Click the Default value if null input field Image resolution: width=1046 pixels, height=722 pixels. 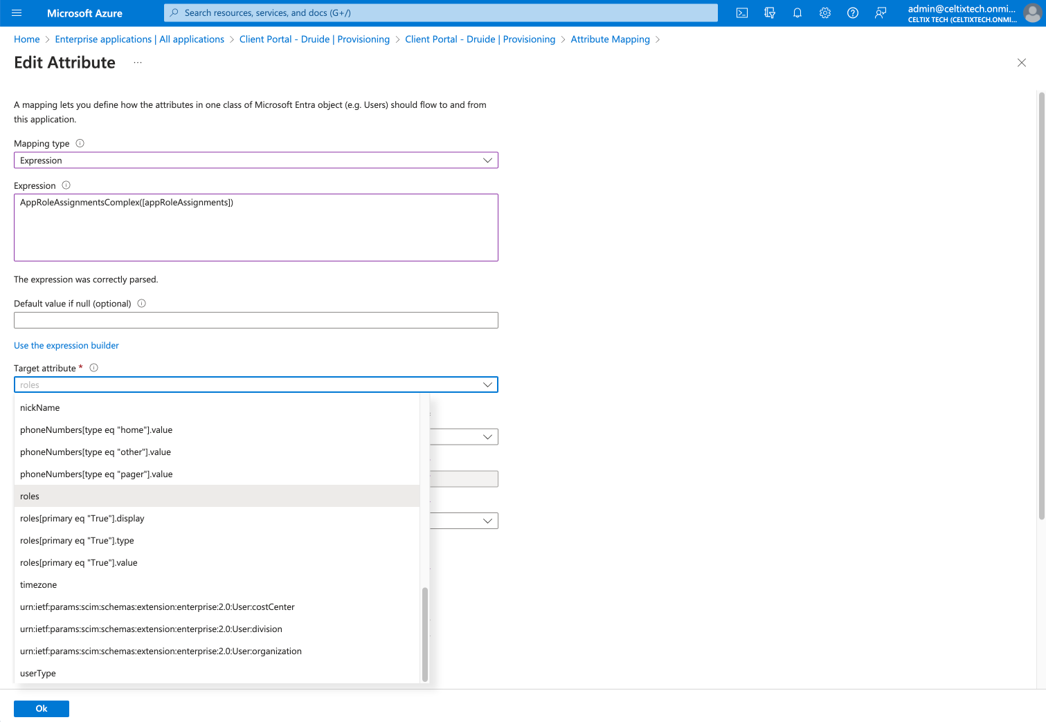[x=255, y=320]
